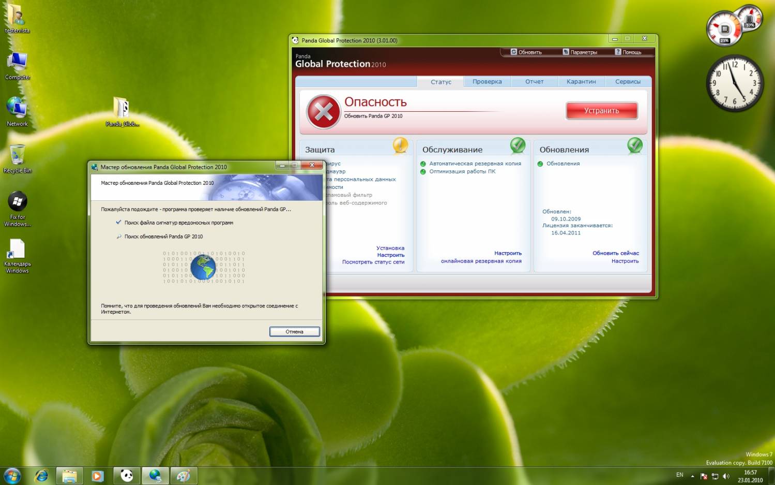Screen dimensions: 775x485
Task: Click Настроить link in Обслуживание panel
Action: coord(508,253)
